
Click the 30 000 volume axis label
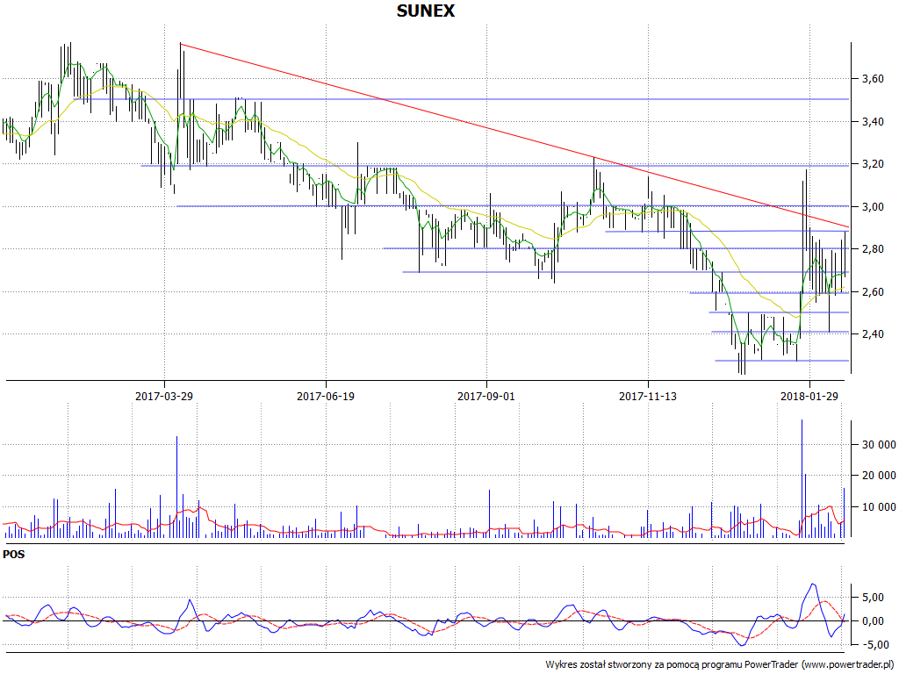pos(878,445)
